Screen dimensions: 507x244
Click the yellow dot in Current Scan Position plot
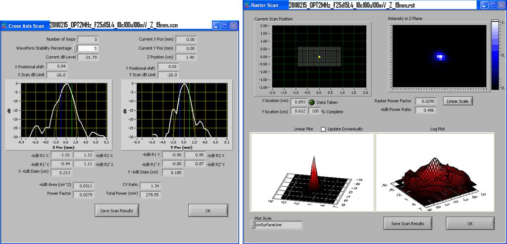(319, 57)
